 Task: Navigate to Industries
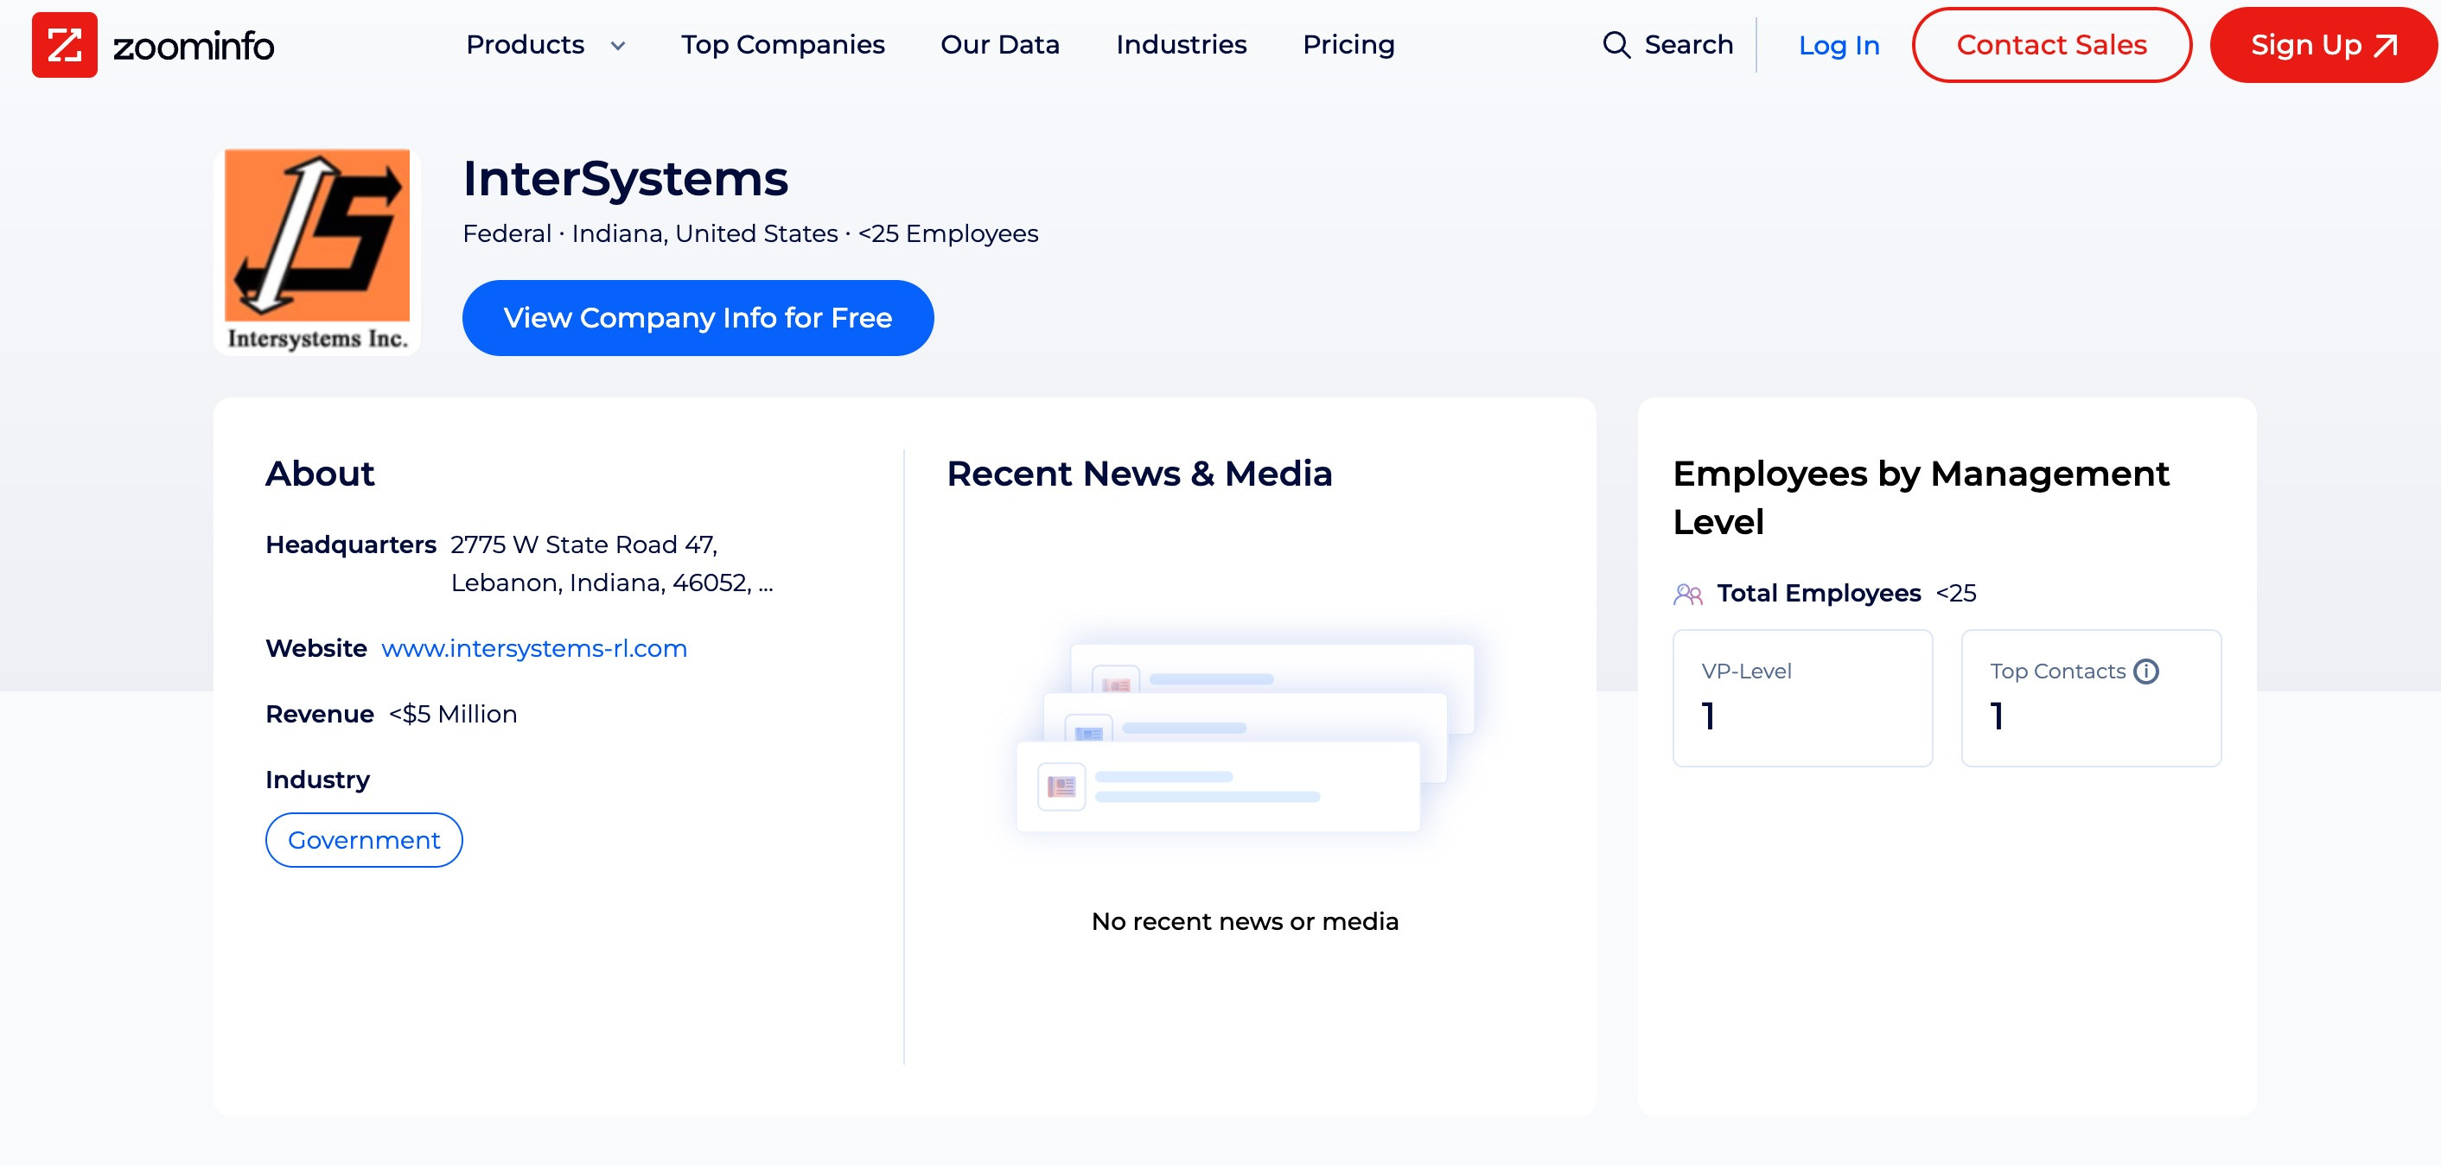[1181, 45]
